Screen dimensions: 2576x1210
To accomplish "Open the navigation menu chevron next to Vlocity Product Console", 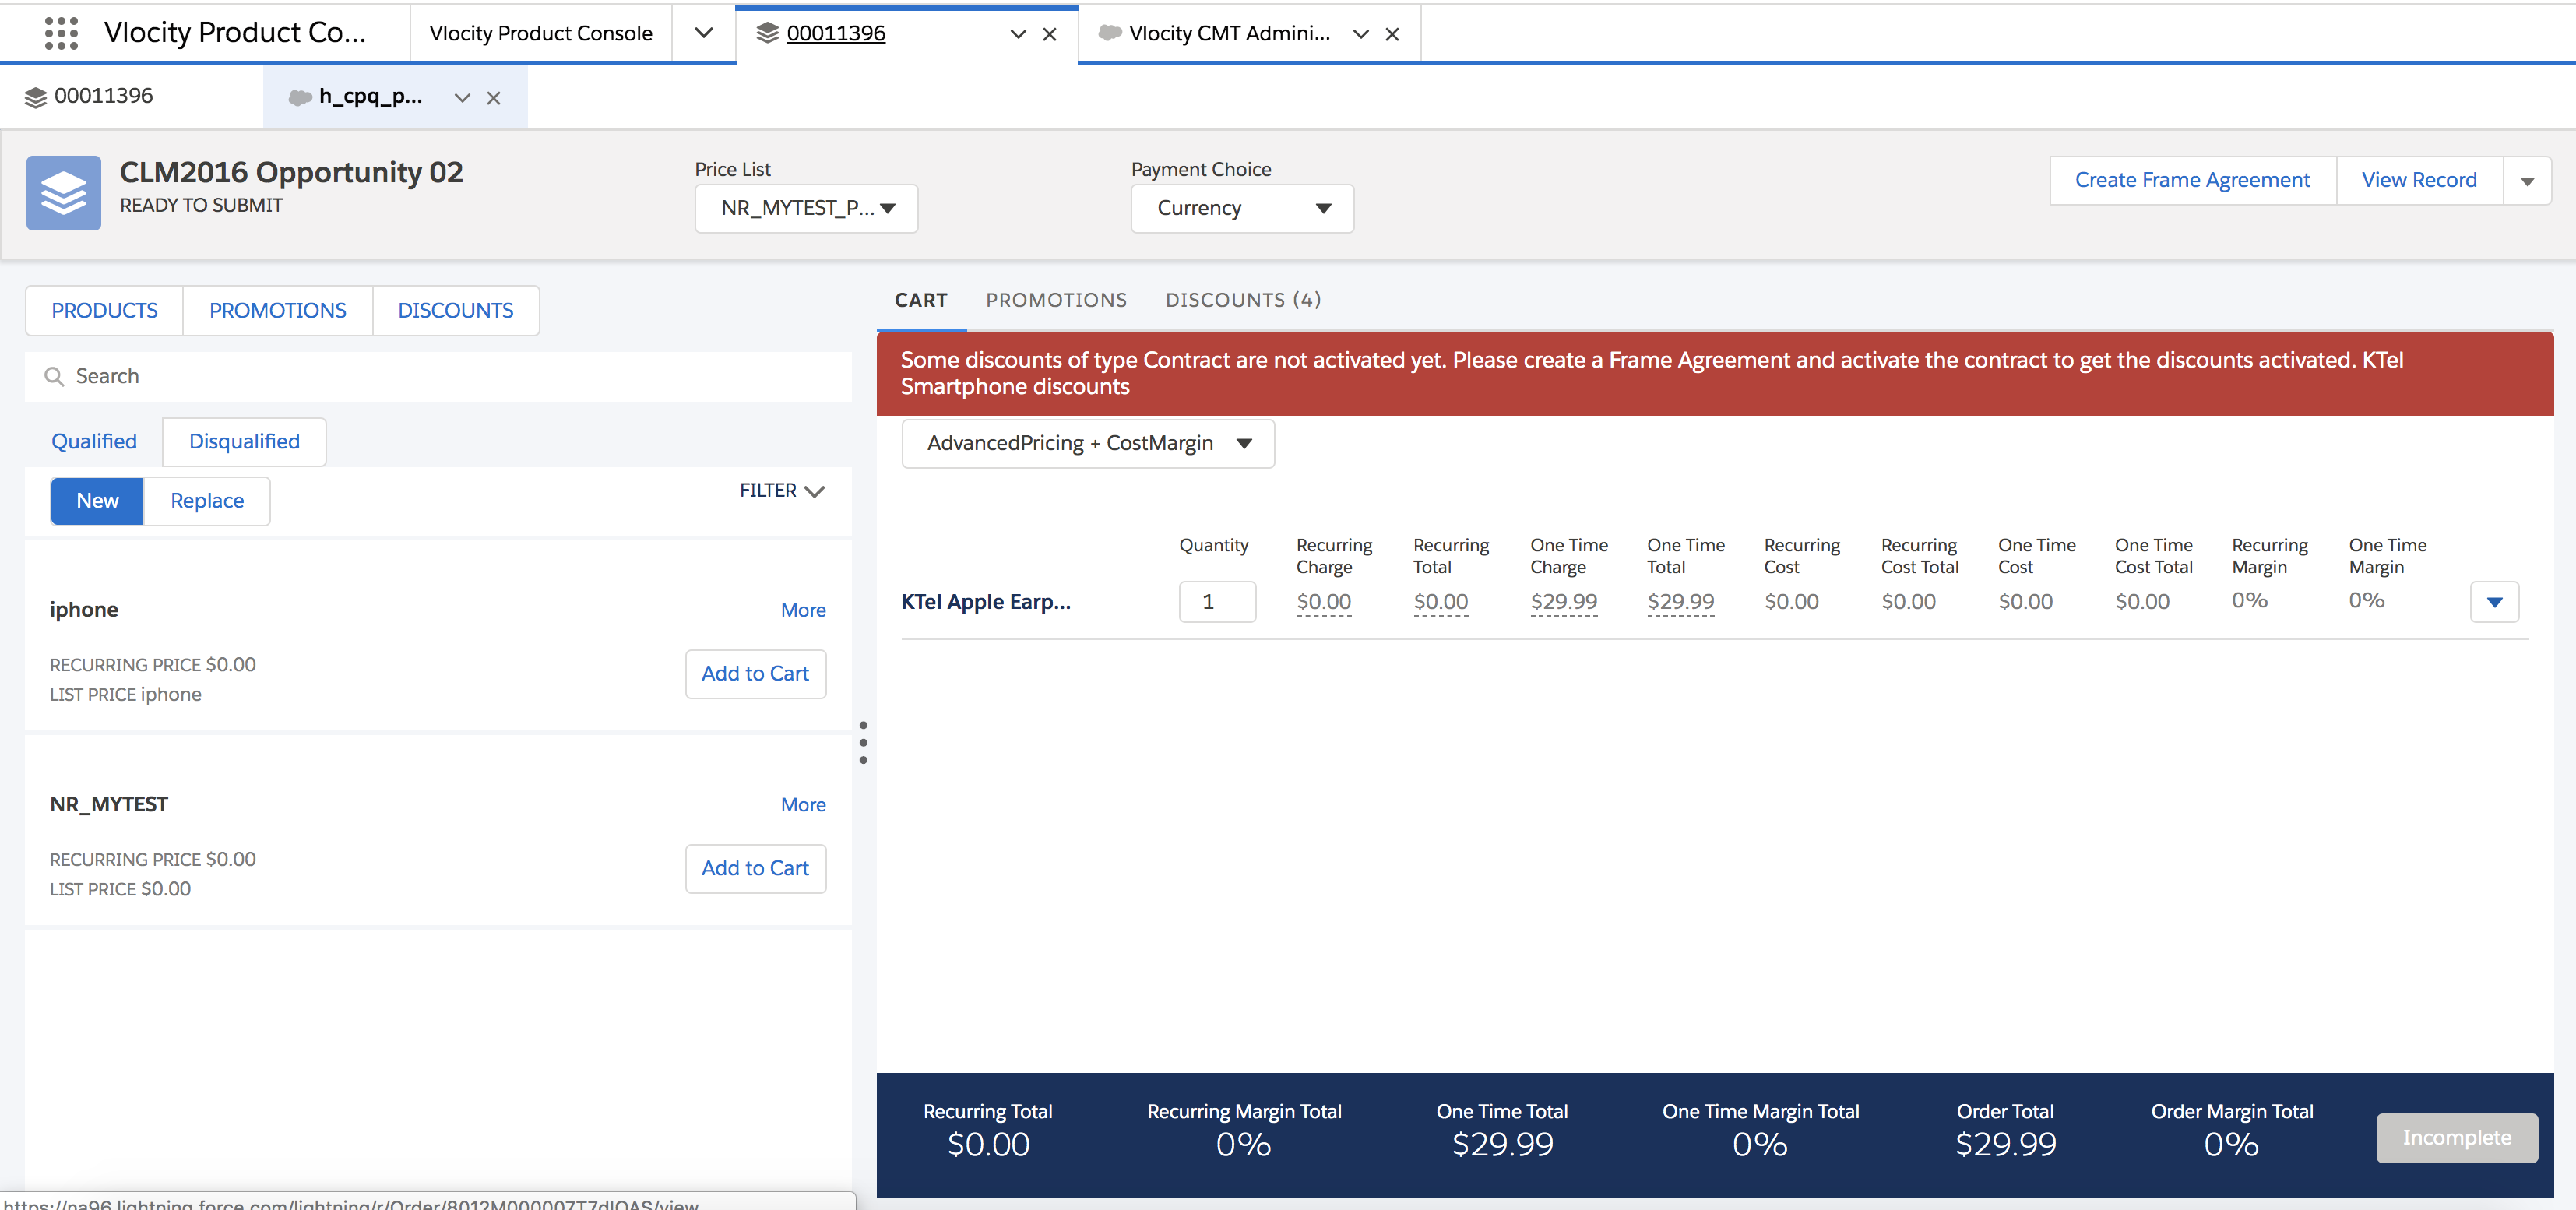I will pos(704,33).
